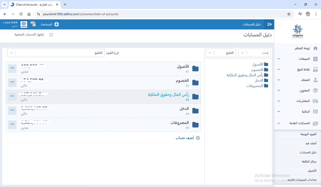The image size is (321, 187).
Task: Open three-dots menu for المصروفات row
Action: tap(12, 125)
